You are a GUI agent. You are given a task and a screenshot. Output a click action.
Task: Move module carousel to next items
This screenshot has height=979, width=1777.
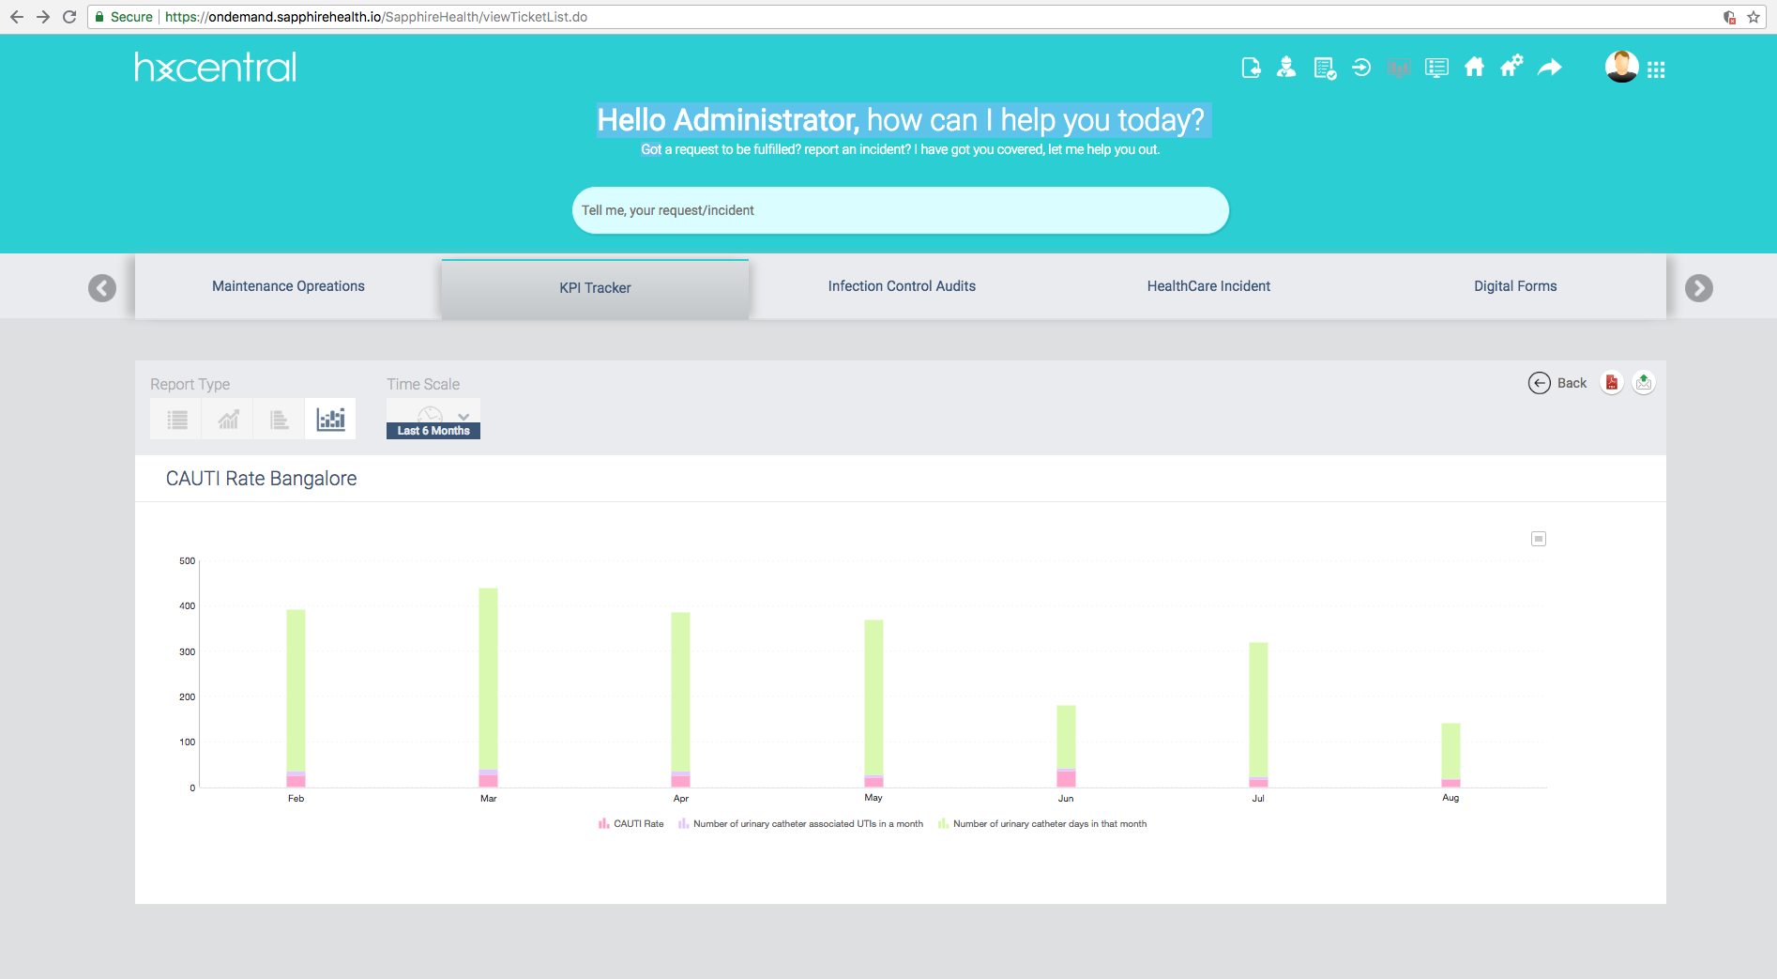(1699, 288)
